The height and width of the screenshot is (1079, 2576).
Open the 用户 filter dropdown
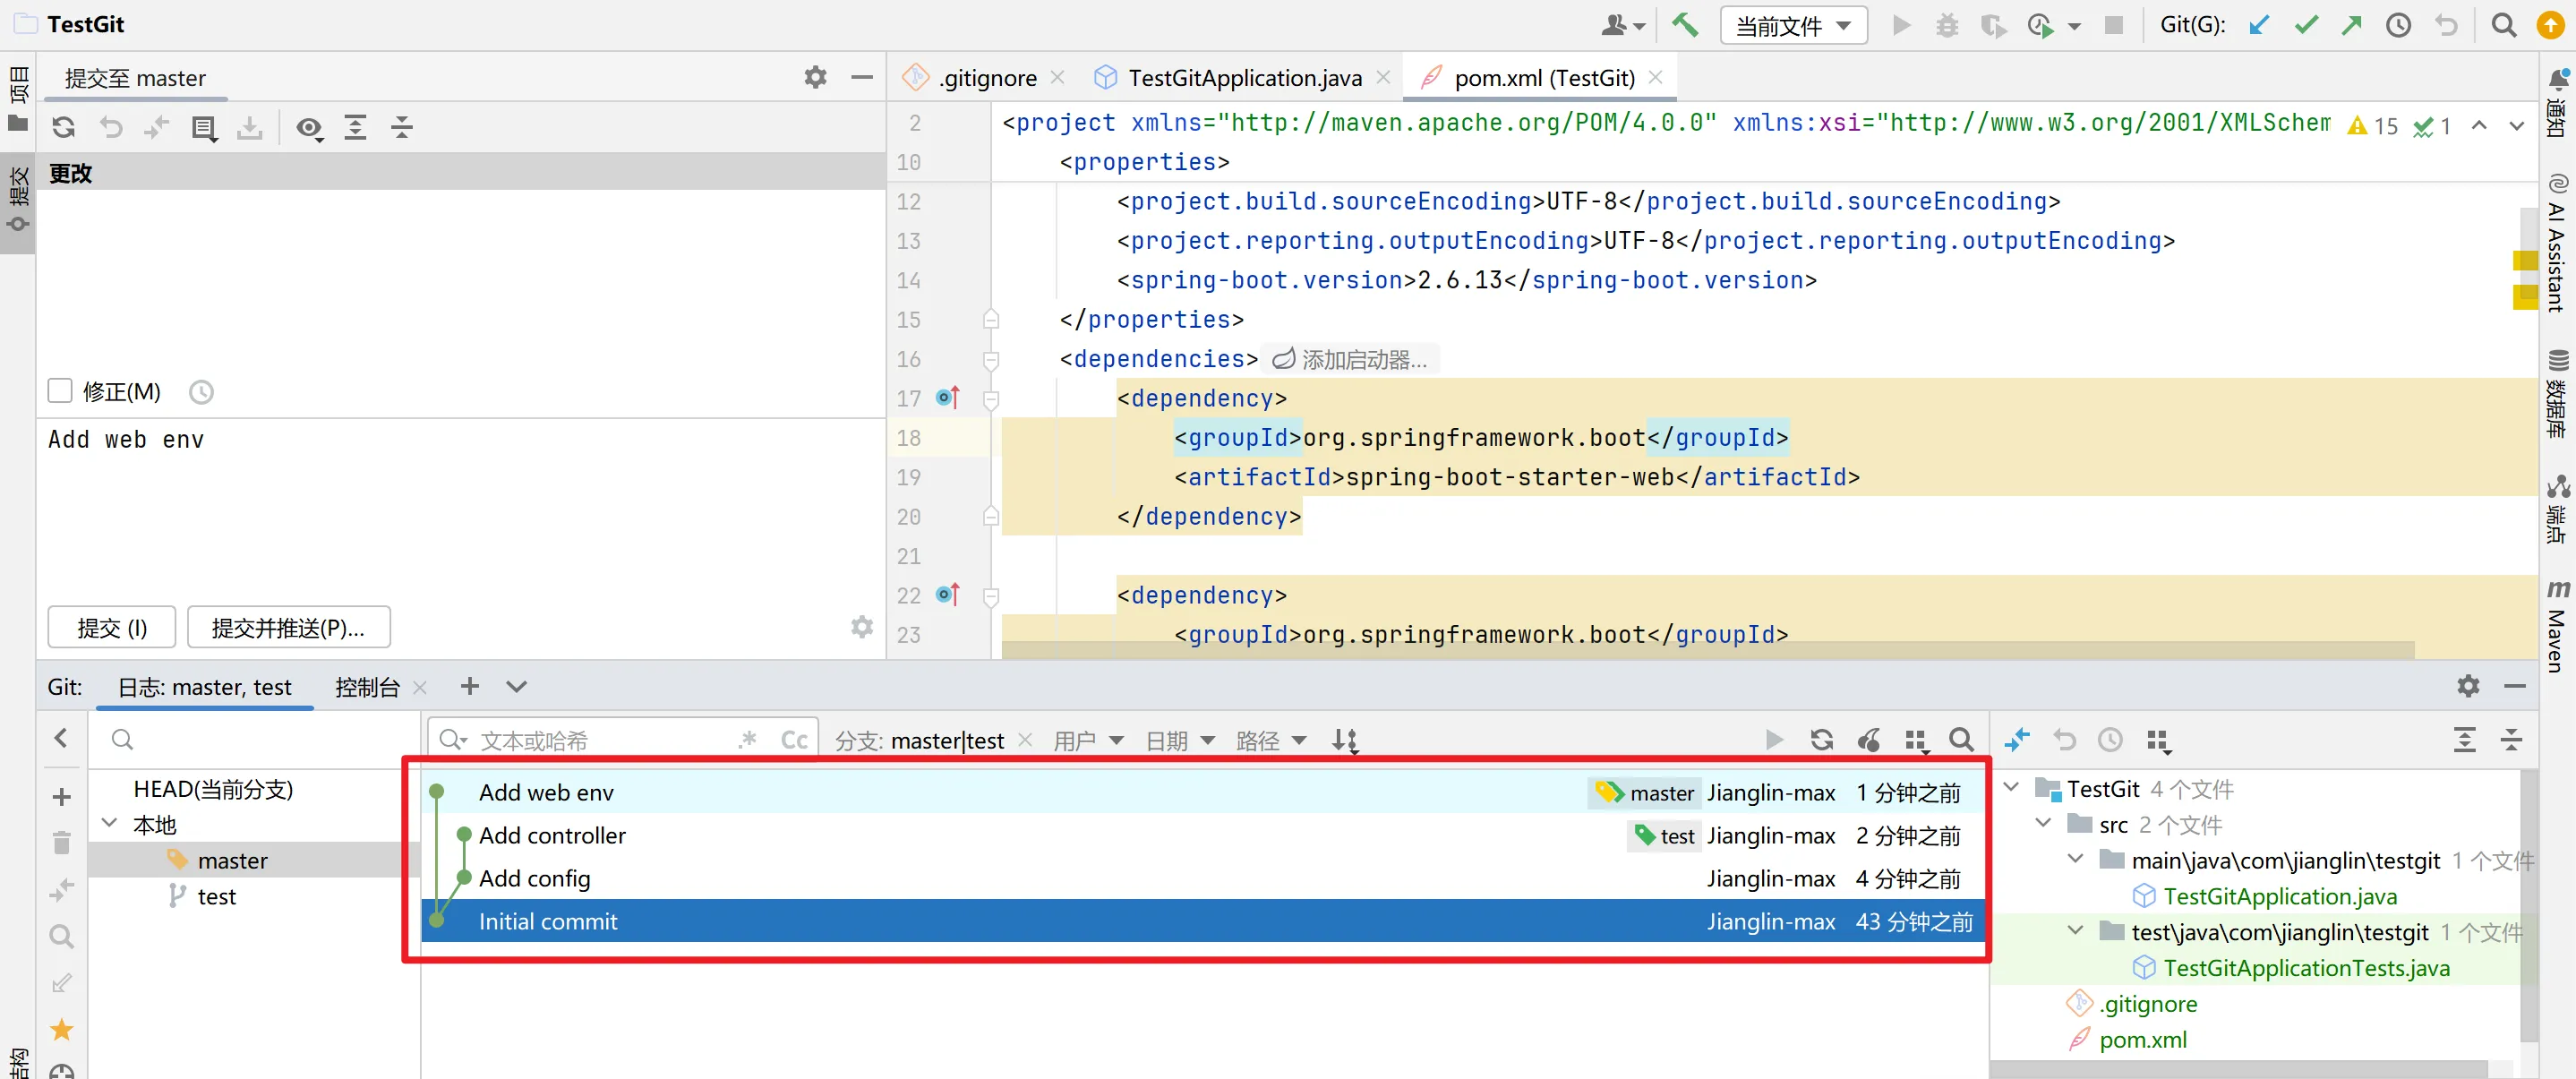coord(1087,741)
